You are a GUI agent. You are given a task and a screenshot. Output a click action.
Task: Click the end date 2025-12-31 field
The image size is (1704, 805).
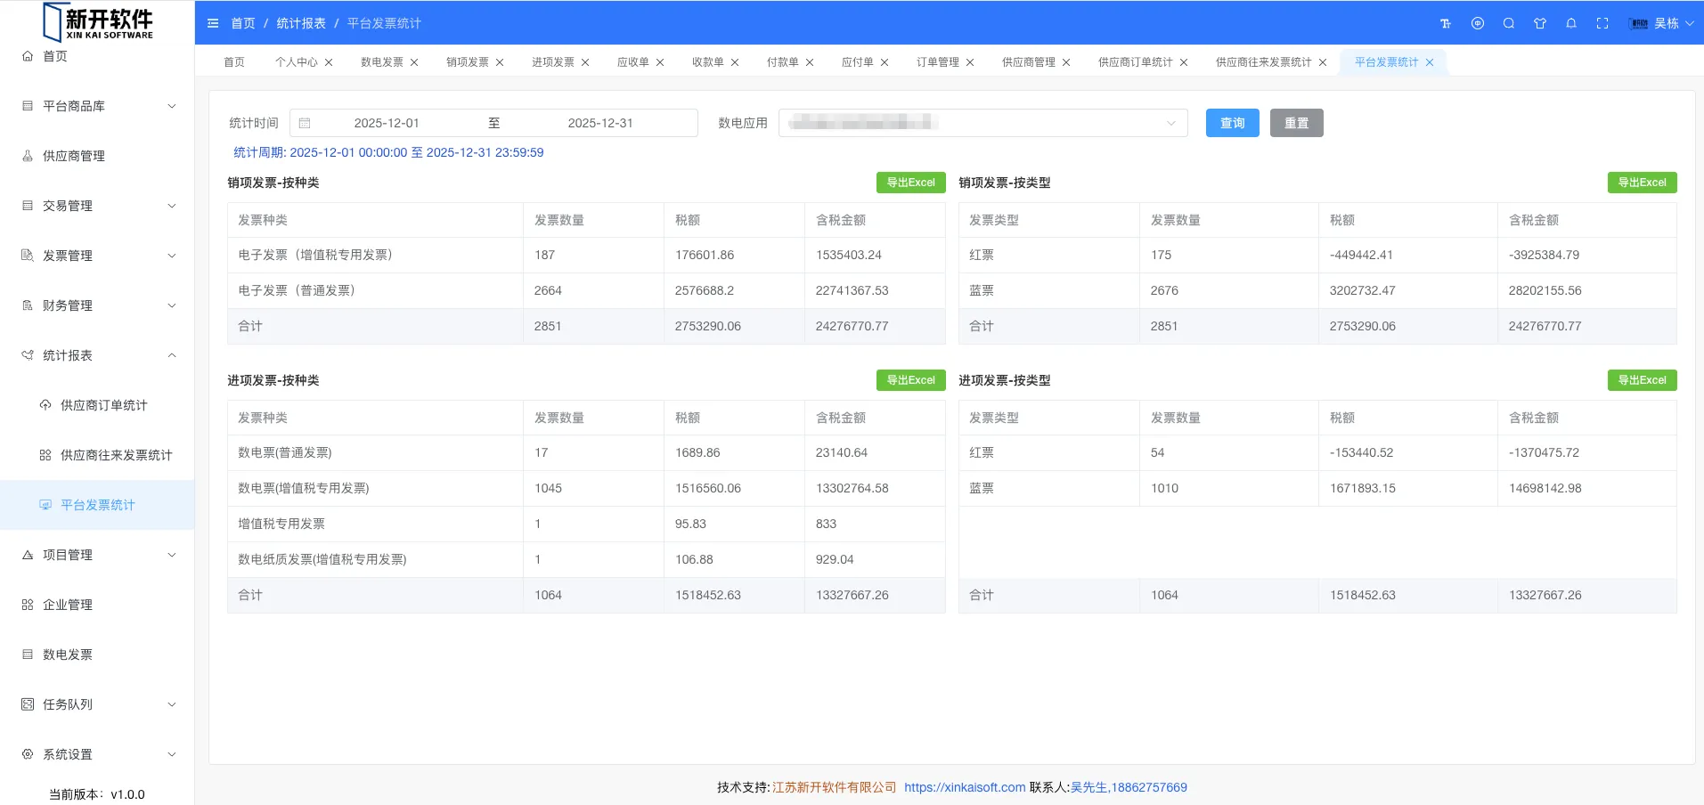pos(600,123)
